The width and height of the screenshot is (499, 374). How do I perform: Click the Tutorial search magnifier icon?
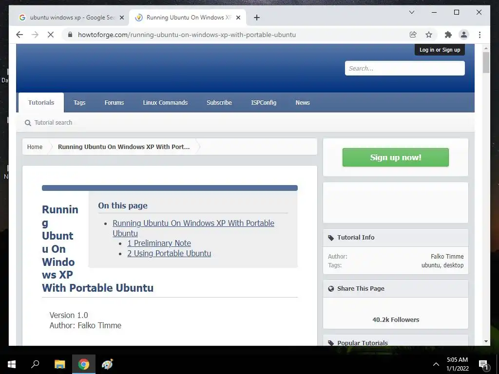tap(28, 123)
